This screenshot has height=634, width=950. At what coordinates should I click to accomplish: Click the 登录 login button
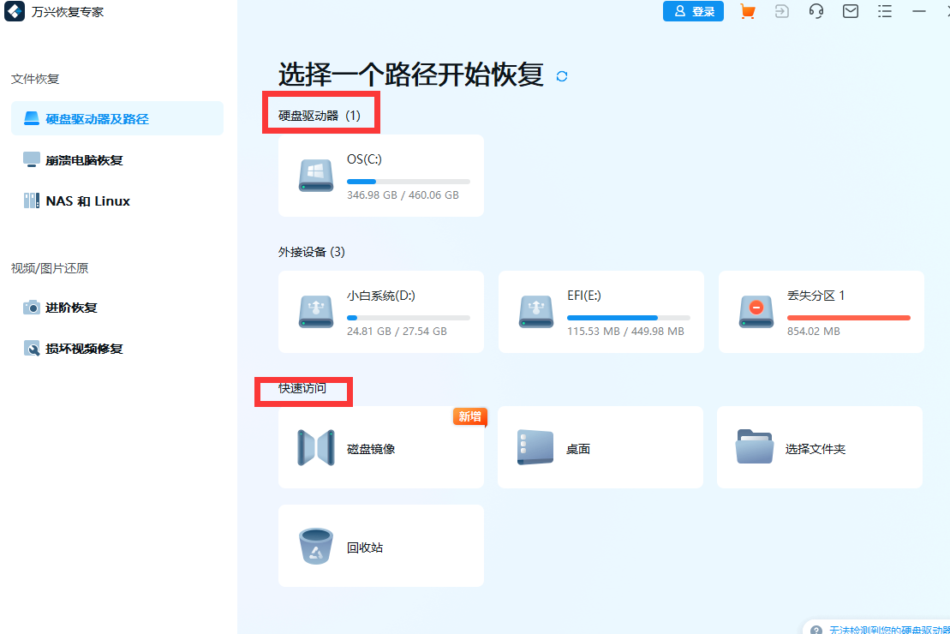click(x=693, y=11)
